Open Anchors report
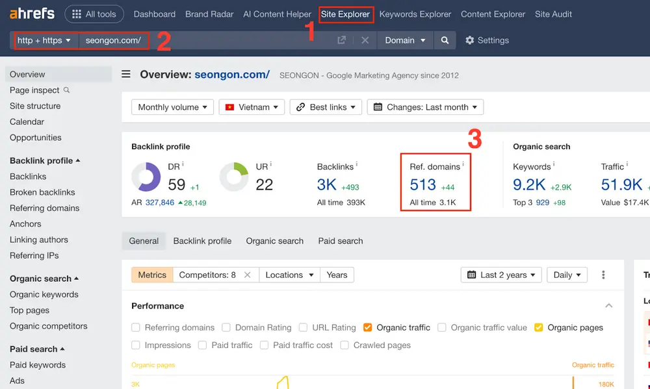 coord(25,223)
